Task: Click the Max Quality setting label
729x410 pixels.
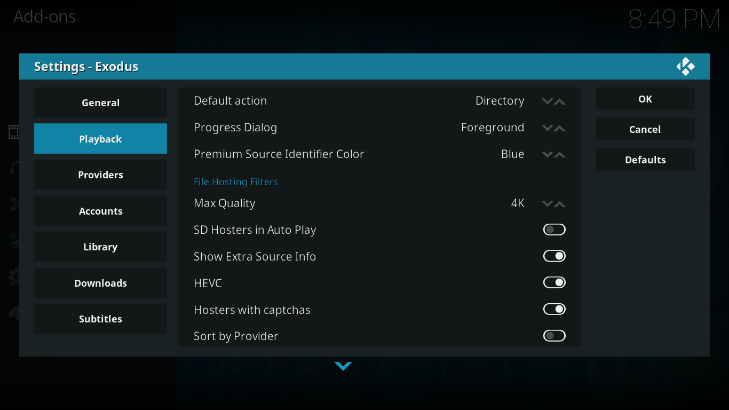Action: tap(224, 203)
